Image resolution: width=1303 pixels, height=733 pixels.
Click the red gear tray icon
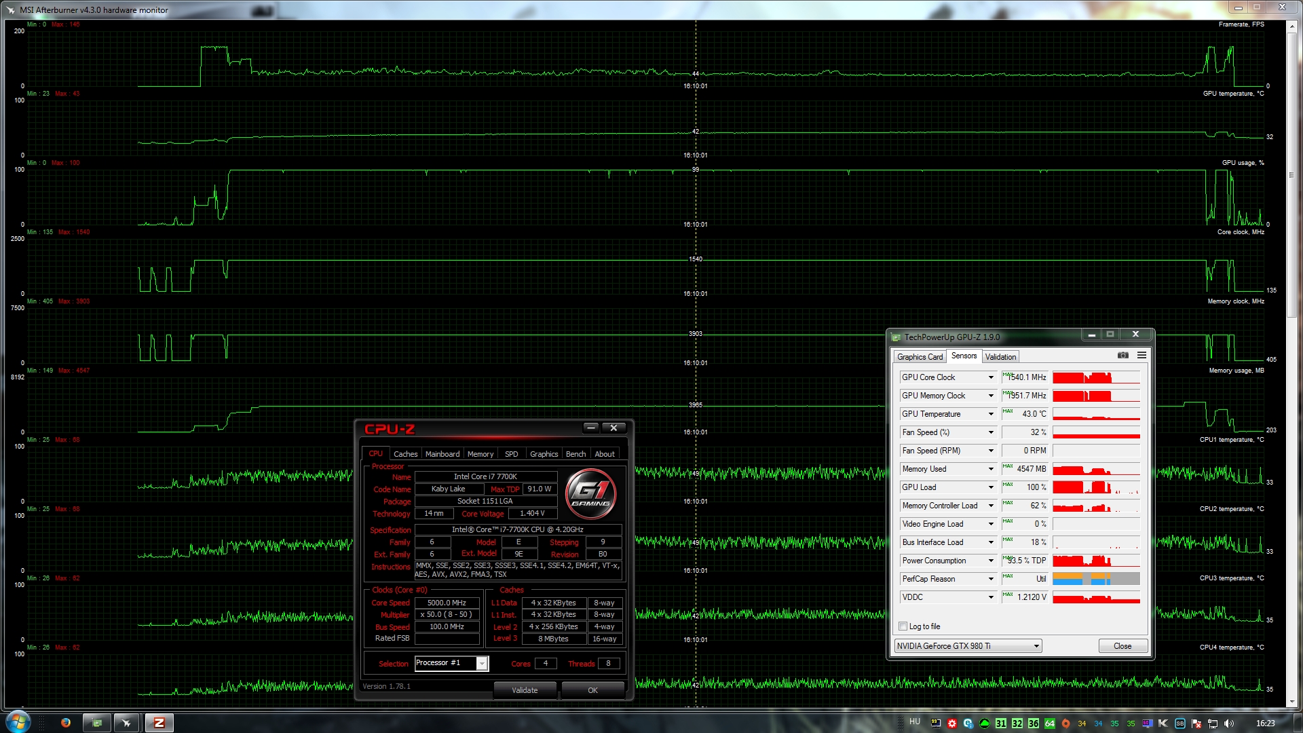click(x=951, y=723)
